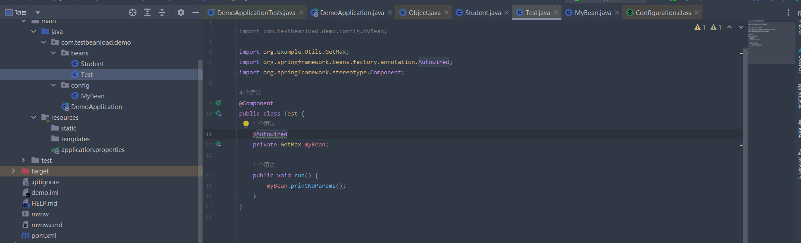Switch to the MyBean.java tab
This screenshot has height=243, width=801.
(592, 12)
